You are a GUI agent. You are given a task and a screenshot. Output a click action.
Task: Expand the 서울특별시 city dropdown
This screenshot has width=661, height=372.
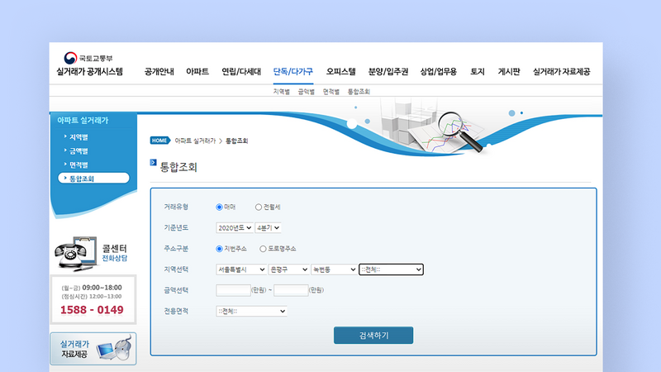click(240, 269)
